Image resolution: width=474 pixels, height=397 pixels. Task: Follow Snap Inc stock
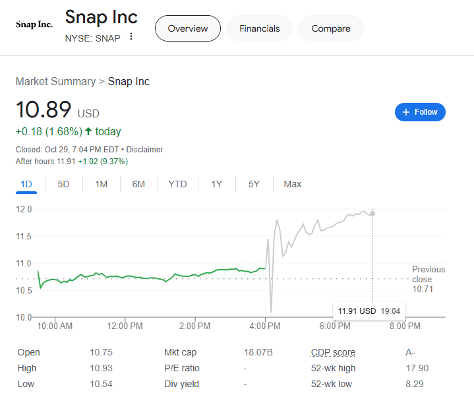[x=420, y=112]
